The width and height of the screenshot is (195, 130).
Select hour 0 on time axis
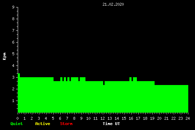[17, 118]
